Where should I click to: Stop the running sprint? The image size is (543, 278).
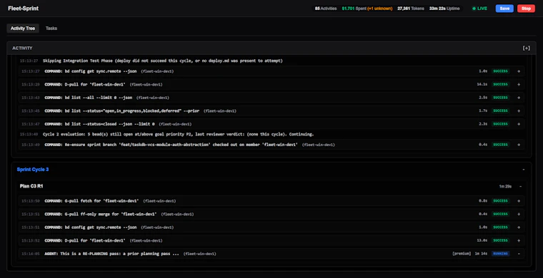(x=526, y=9)
